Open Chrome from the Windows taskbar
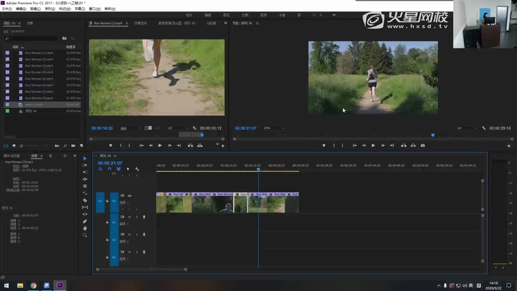 [33, 286]
